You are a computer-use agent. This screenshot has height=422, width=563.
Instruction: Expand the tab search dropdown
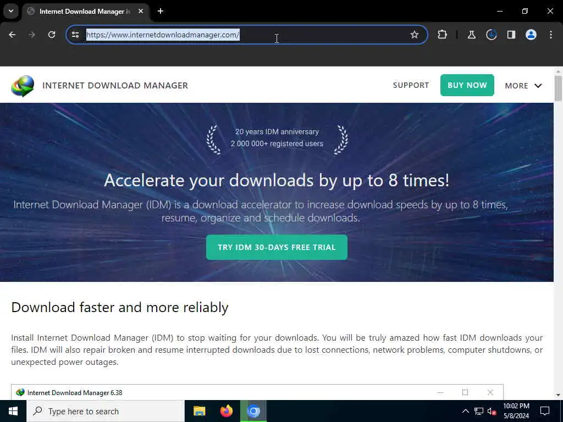click(x=11, y=11)
